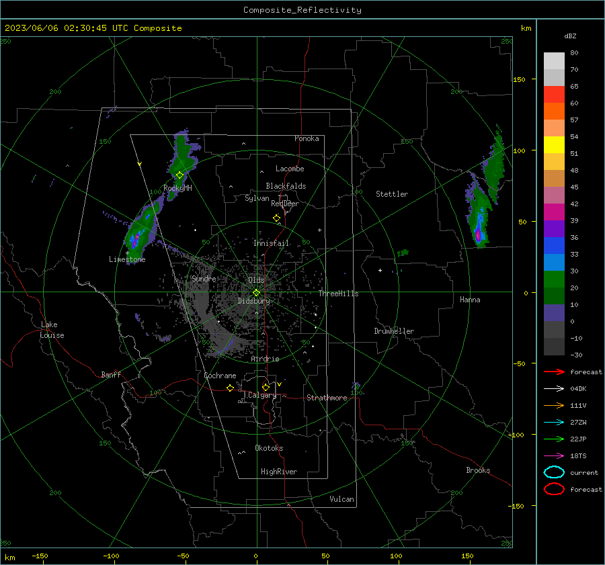Click the bright yellow swatch below 54 dBZ

click(554, 145)
